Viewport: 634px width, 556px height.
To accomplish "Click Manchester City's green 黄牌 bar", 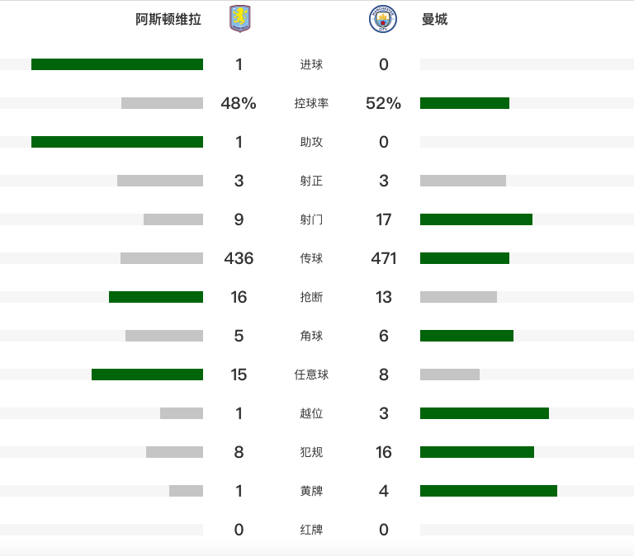I will pos(489,491).
